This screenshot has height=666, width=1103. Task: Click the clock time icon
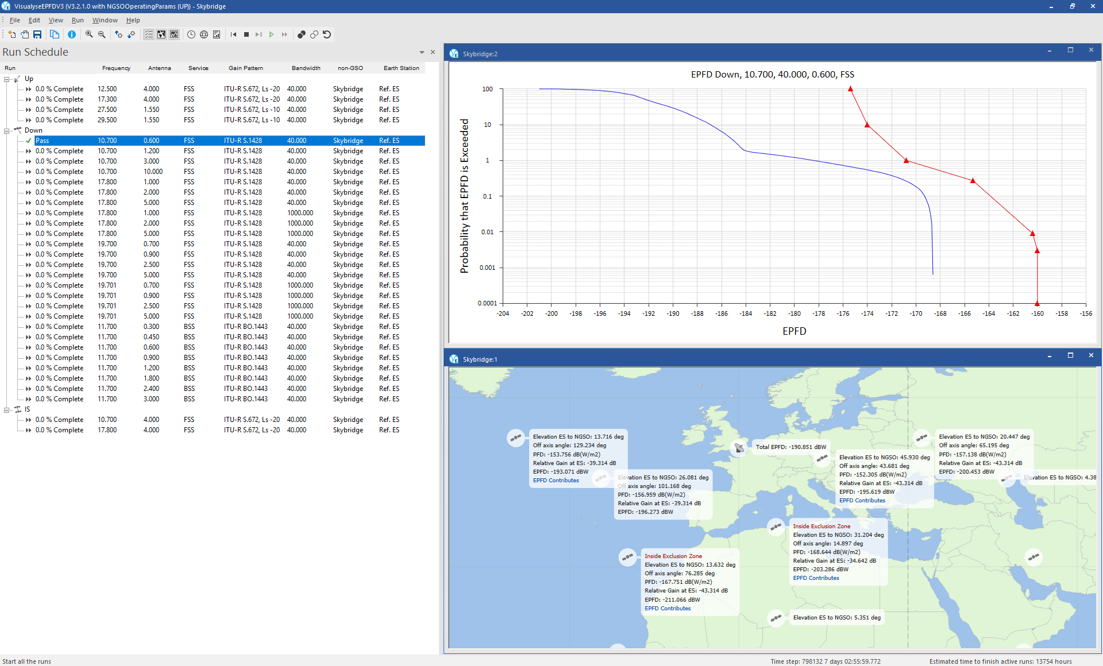[x=191, y=34]
